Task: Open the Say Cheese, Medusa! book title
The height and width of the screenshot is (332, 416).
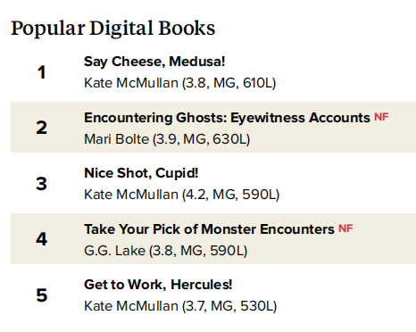Action: coord(154,62)
